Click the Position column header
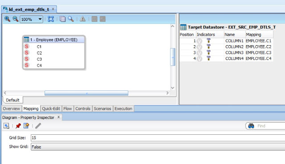This screenshot has width=285, height=164. point(187,35)
